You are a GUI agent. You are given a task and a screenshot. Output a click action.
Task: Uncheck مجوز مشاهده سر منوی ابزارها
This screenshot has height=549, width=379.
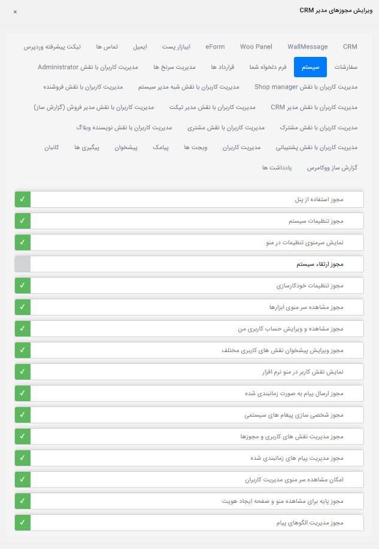pyautogui.click(x=22, y=307)
